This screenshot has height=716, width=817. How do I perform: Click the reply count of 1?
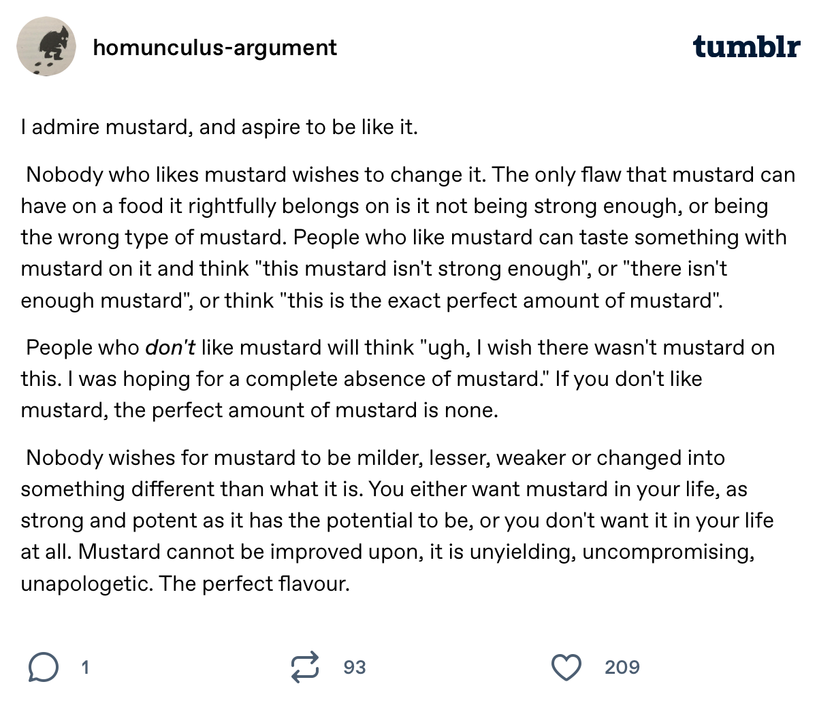85,668
